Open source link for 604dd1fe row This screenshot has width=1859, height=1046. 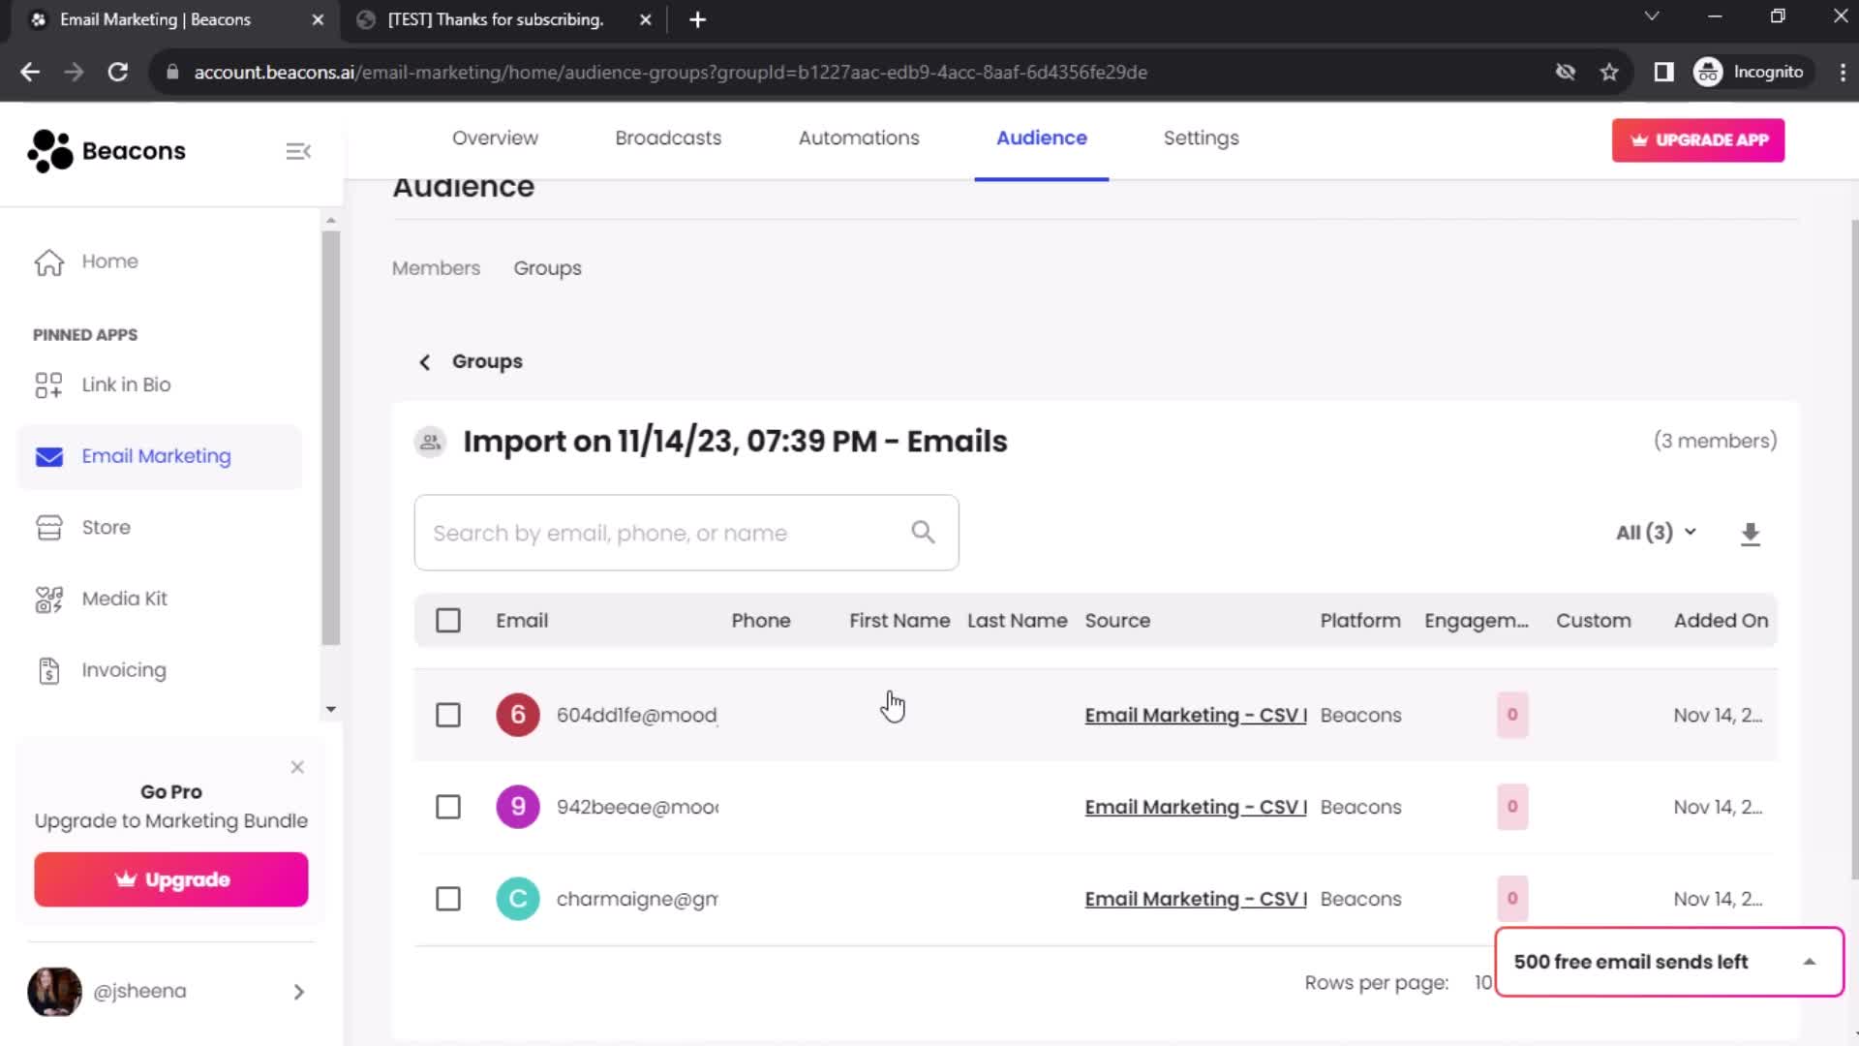click(x=1196, y=716)
